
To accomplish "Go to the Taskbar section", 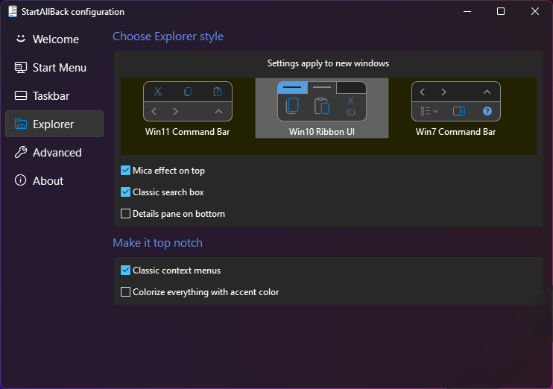I will [x=54, y=95].
